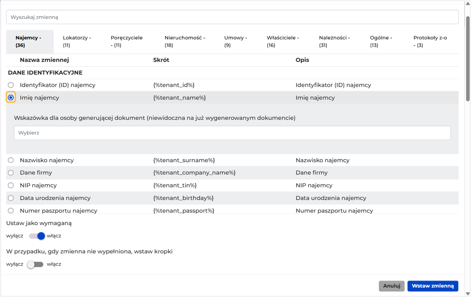
Task: Switch to the Nieruchomość (18) tab
Action: pyautogui.click(x=185, y=42)
